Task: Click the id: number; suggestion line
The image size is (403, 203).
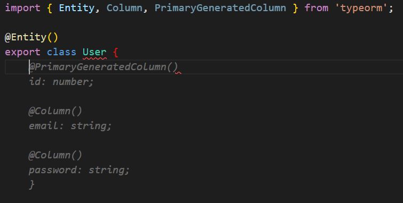Action: (x=61, y=82)
